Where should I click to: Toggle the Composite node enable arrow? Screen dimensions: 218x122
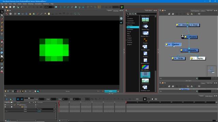pyautogui.click(x=184, y=50)
